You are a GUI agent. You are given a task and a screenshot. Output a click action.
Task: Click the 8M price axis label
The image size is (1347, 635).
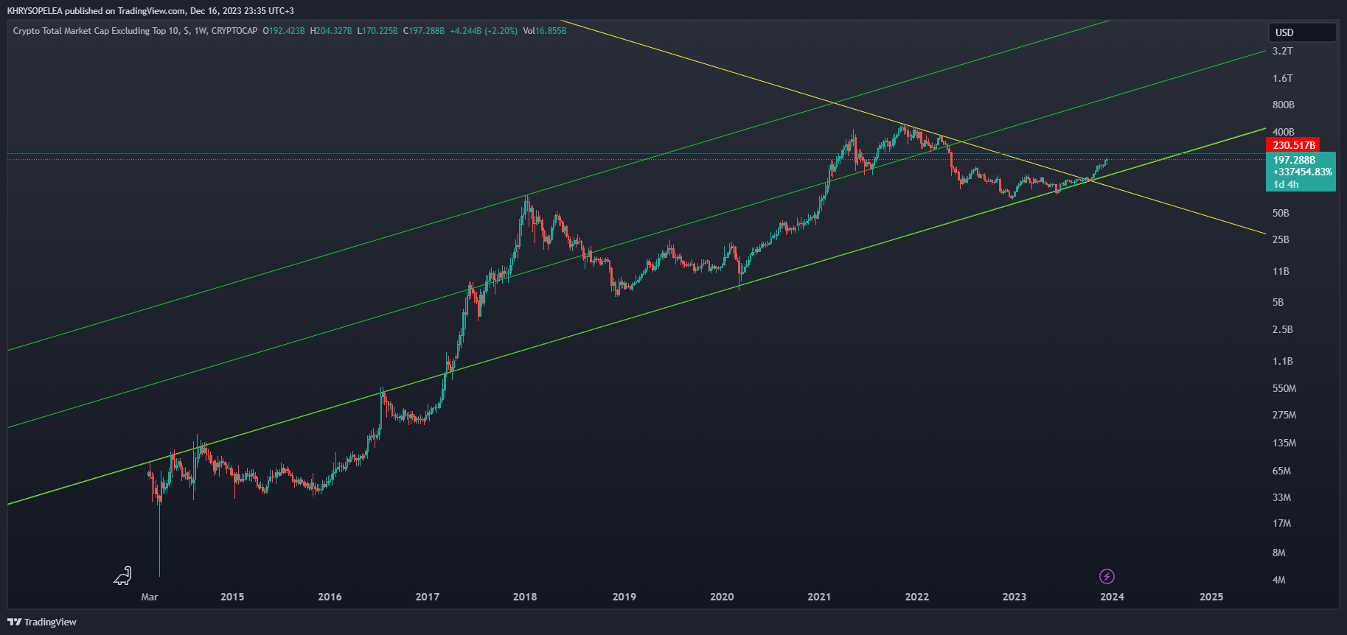(1278, 552)
